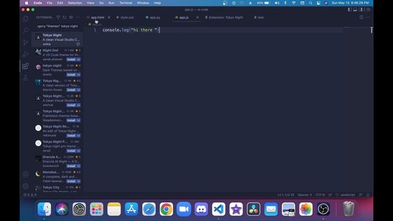
Task: Open the Run and Debug view
Action: tap(26, 54)
